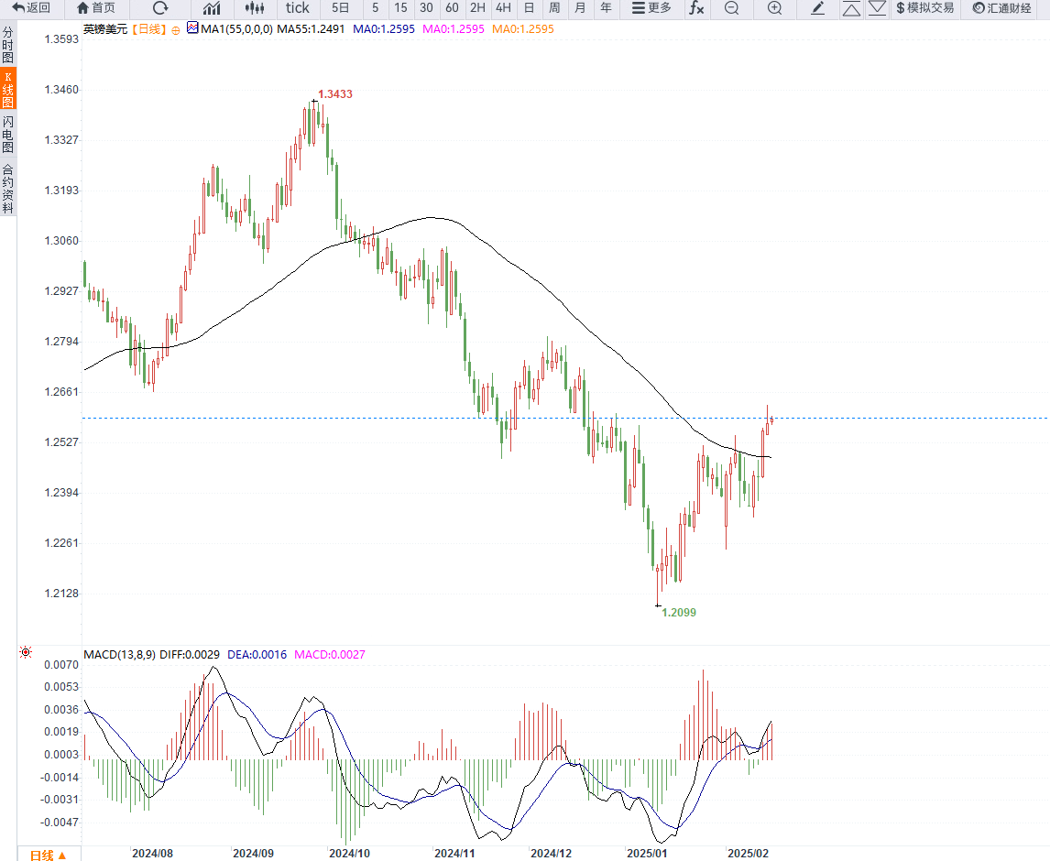The width and height of the screenshot is (1050, 861).
Task: Click the 1.3433 high price marker
Action: pos(334,94)
